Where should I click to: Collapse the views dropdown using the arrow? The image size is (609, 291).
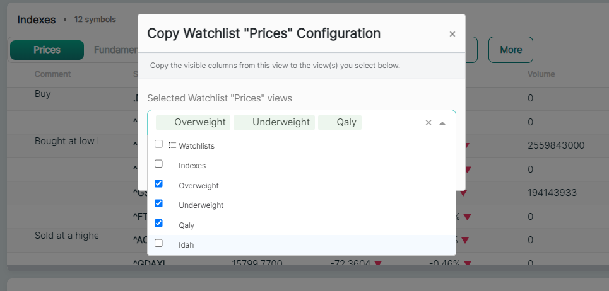click(442, 123)
